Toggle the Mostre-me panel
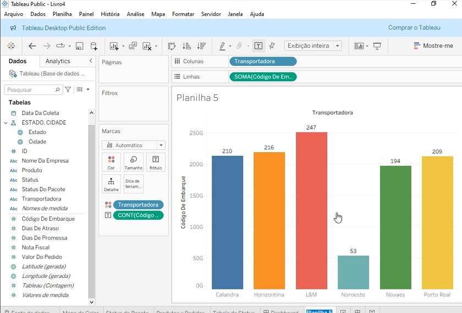The image size is (462, 313). (433, 46)
